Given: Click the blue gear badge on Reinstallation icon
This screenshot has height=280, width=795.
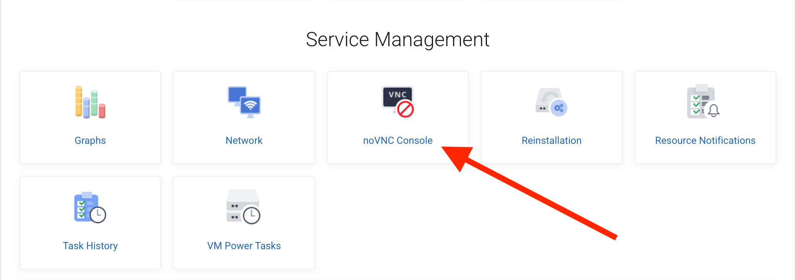Looking at the screenshot, I should pos(559,108).
